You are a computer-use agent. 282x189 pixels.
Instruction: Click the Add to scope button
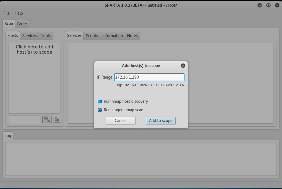click(161, 121)
